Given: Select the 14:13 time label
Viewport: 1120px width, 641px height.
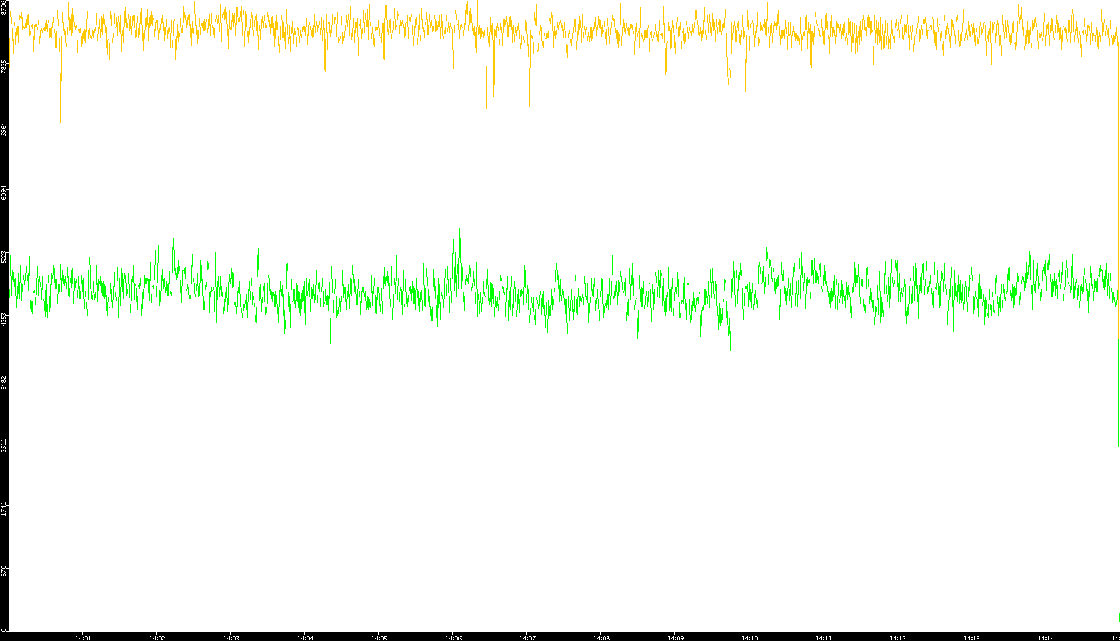Looking at the screenshot, I should coord(972,638).
